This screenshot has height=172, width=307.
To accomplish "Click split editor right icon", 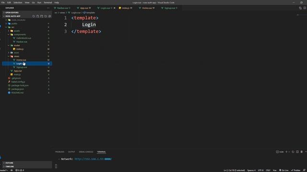I will [305, 8].
